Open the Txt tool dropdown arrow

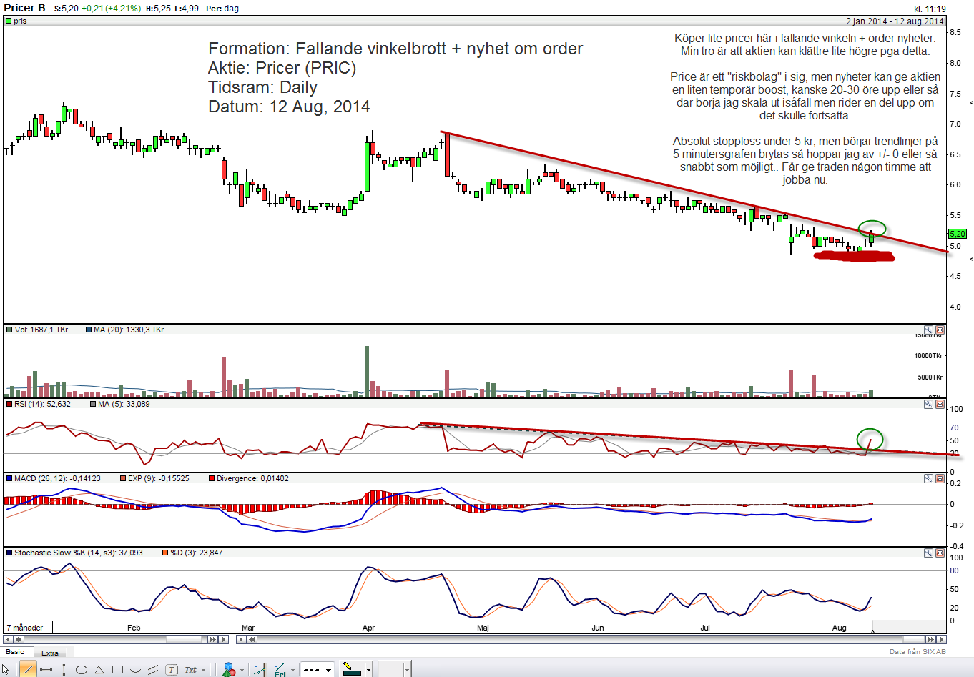[x=203, y=671]
